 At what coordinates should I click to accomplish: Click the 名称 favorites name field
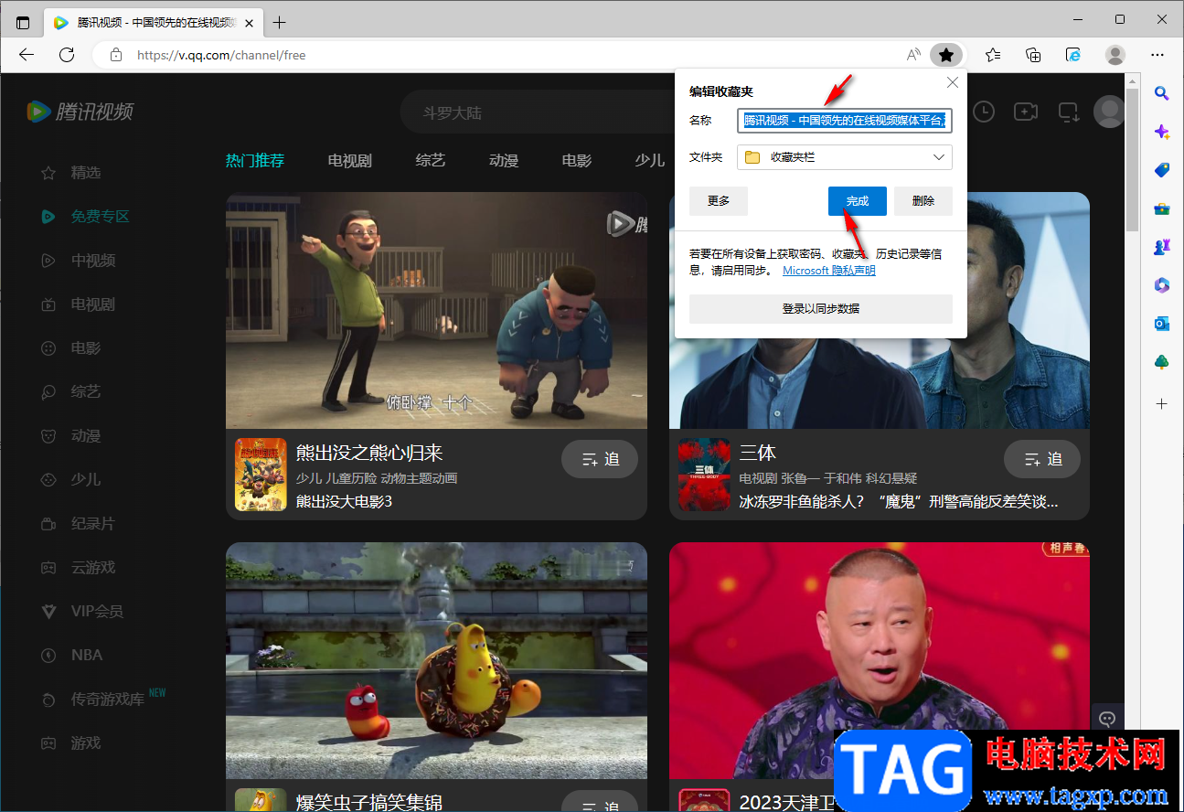click(x=845, y=120)
